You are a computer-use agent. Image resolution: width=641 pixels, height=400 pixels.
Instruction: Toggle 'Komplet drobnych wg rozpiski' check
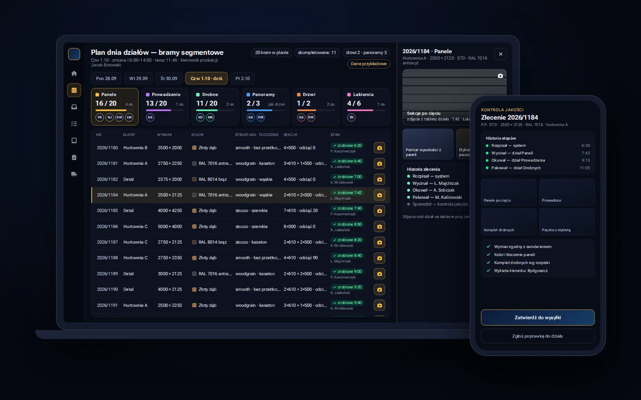click(488, 262)
